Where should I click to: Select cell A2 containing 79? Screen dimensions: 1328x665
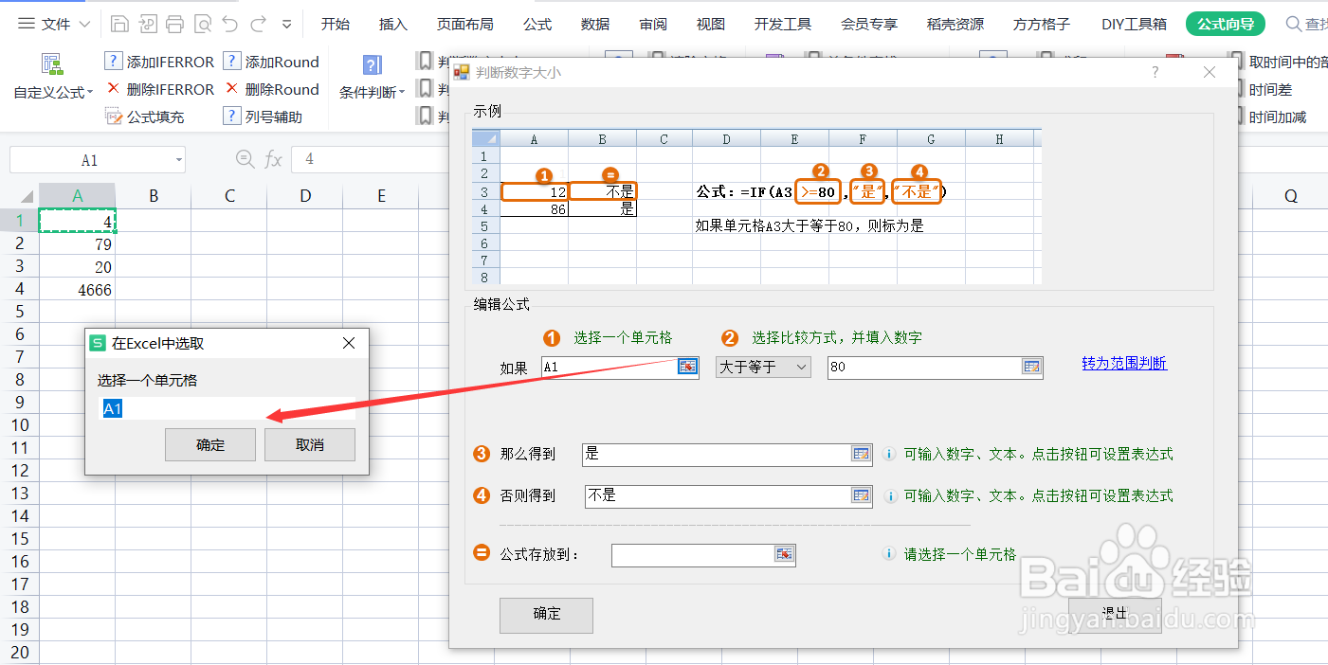[x=77, y=244]
